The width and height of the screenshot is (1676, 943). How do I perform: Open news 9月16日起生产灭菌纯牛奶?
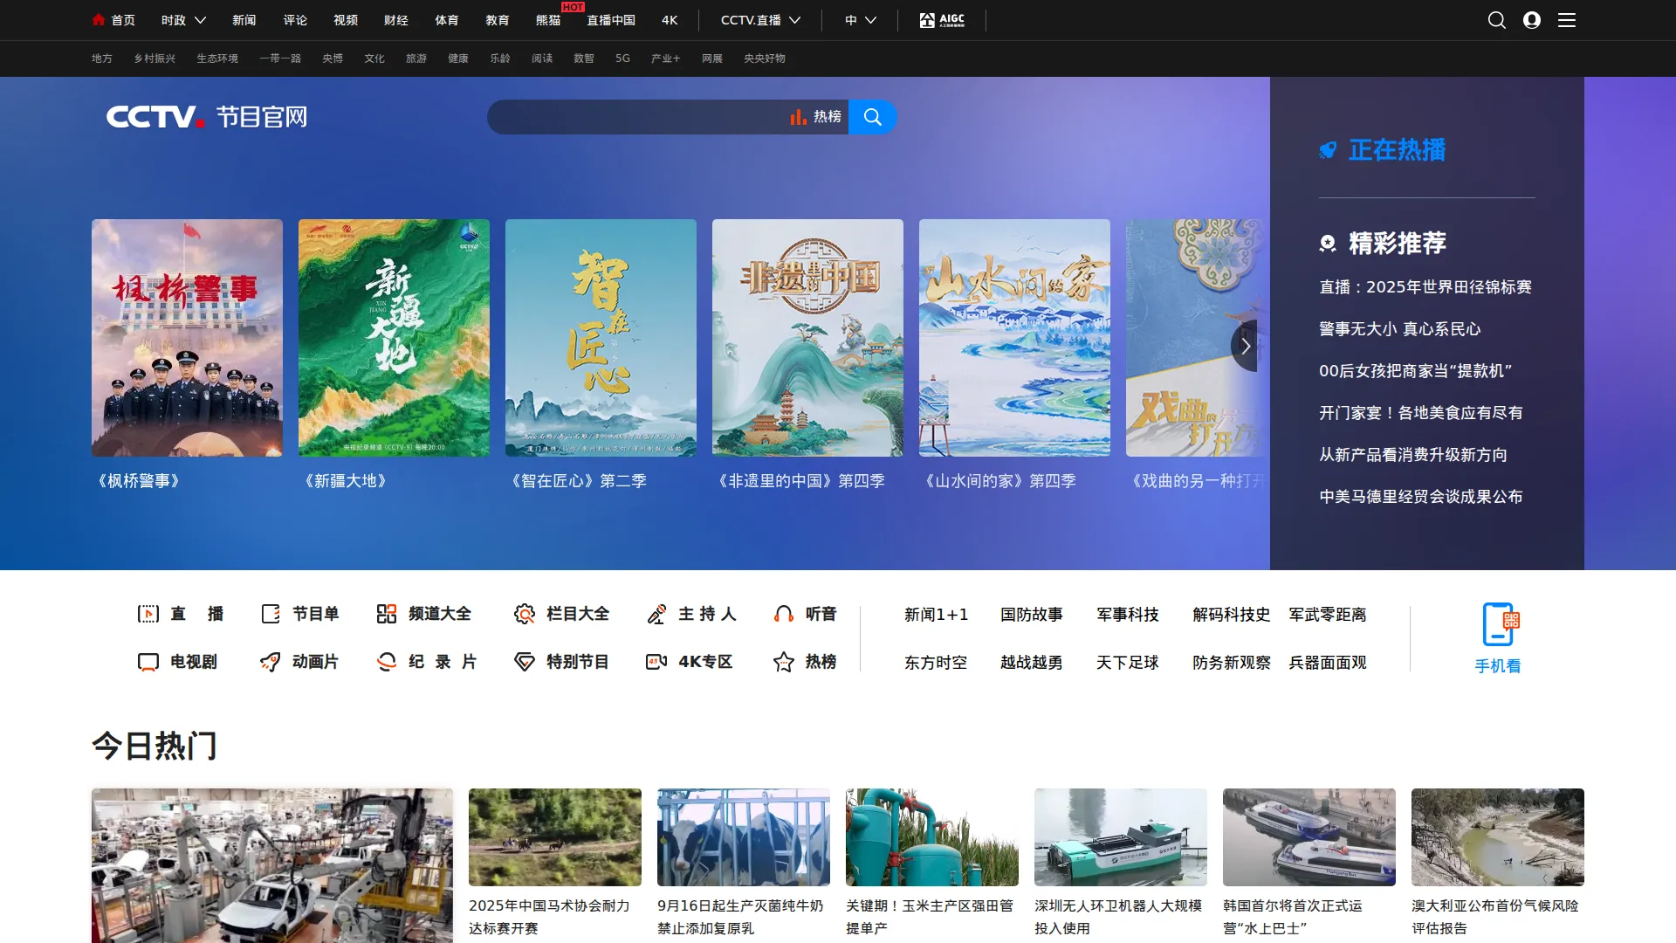(x=741, y=917)
